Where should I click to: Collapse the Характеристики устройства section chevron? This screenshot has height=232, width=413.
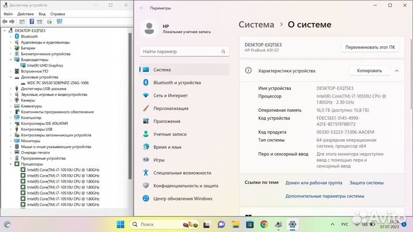click(397, 71)
